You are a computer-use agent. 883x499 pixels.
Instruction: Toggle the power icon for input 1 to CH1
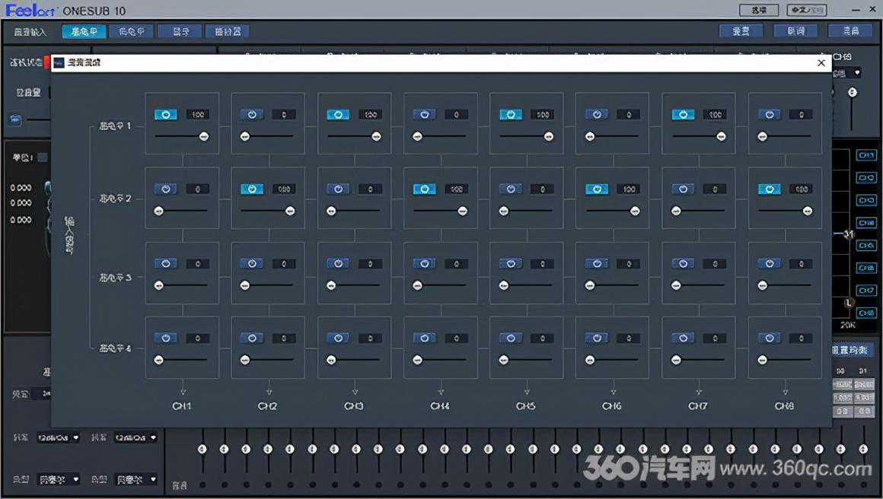166,115
